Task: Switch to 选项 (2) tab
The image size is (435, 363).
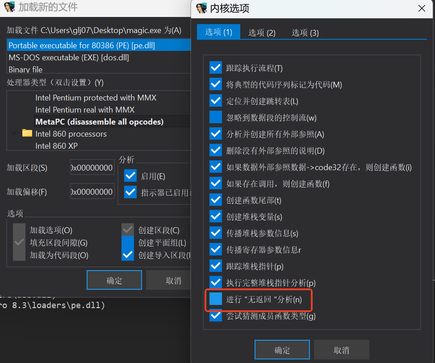Action: (x=262, y=33)
